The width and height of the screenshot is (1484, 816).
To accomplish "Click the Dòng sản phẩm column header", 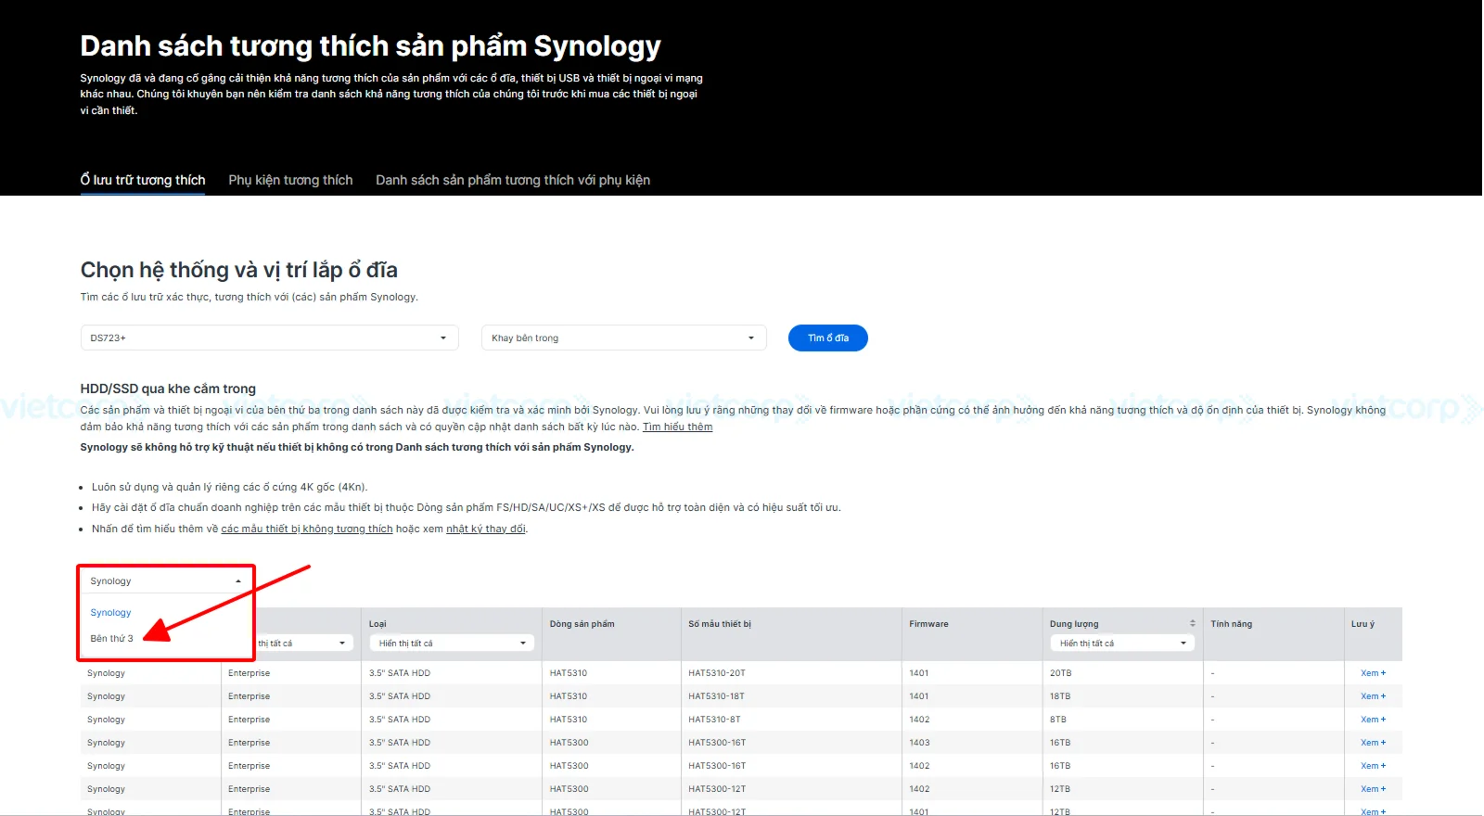I will 582,624.
